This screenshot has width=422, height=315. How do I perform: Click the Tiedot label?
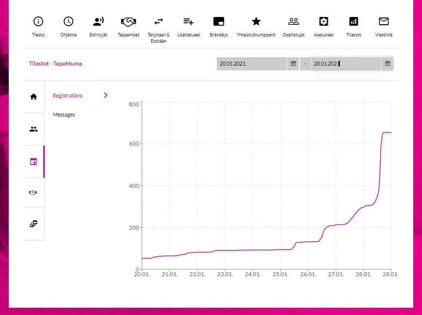point(38,34)
